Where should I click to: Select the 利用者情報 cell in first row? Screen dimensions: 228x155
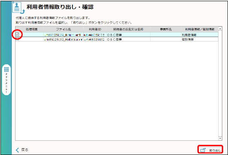[199, 35]
